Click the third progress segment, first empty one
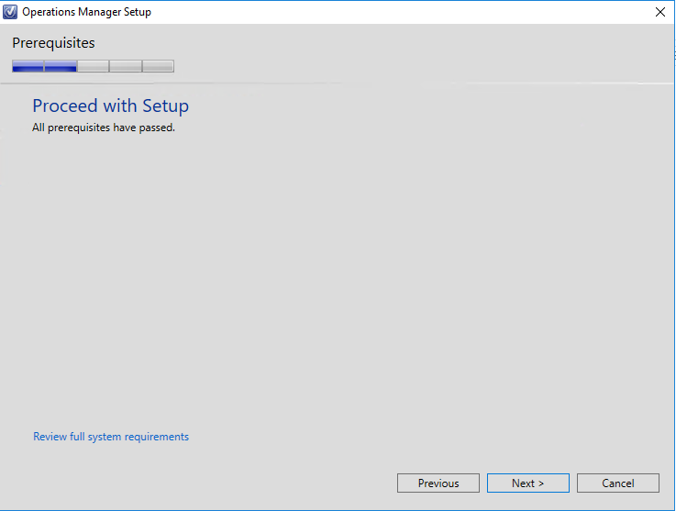 (x=94, y=66)
